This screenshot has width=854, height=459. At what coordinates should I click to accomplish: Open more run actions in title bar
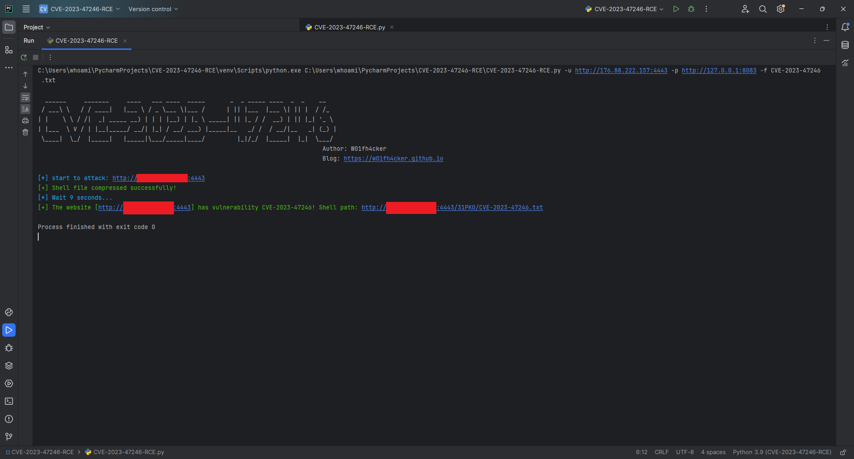[x=706, y=9]
